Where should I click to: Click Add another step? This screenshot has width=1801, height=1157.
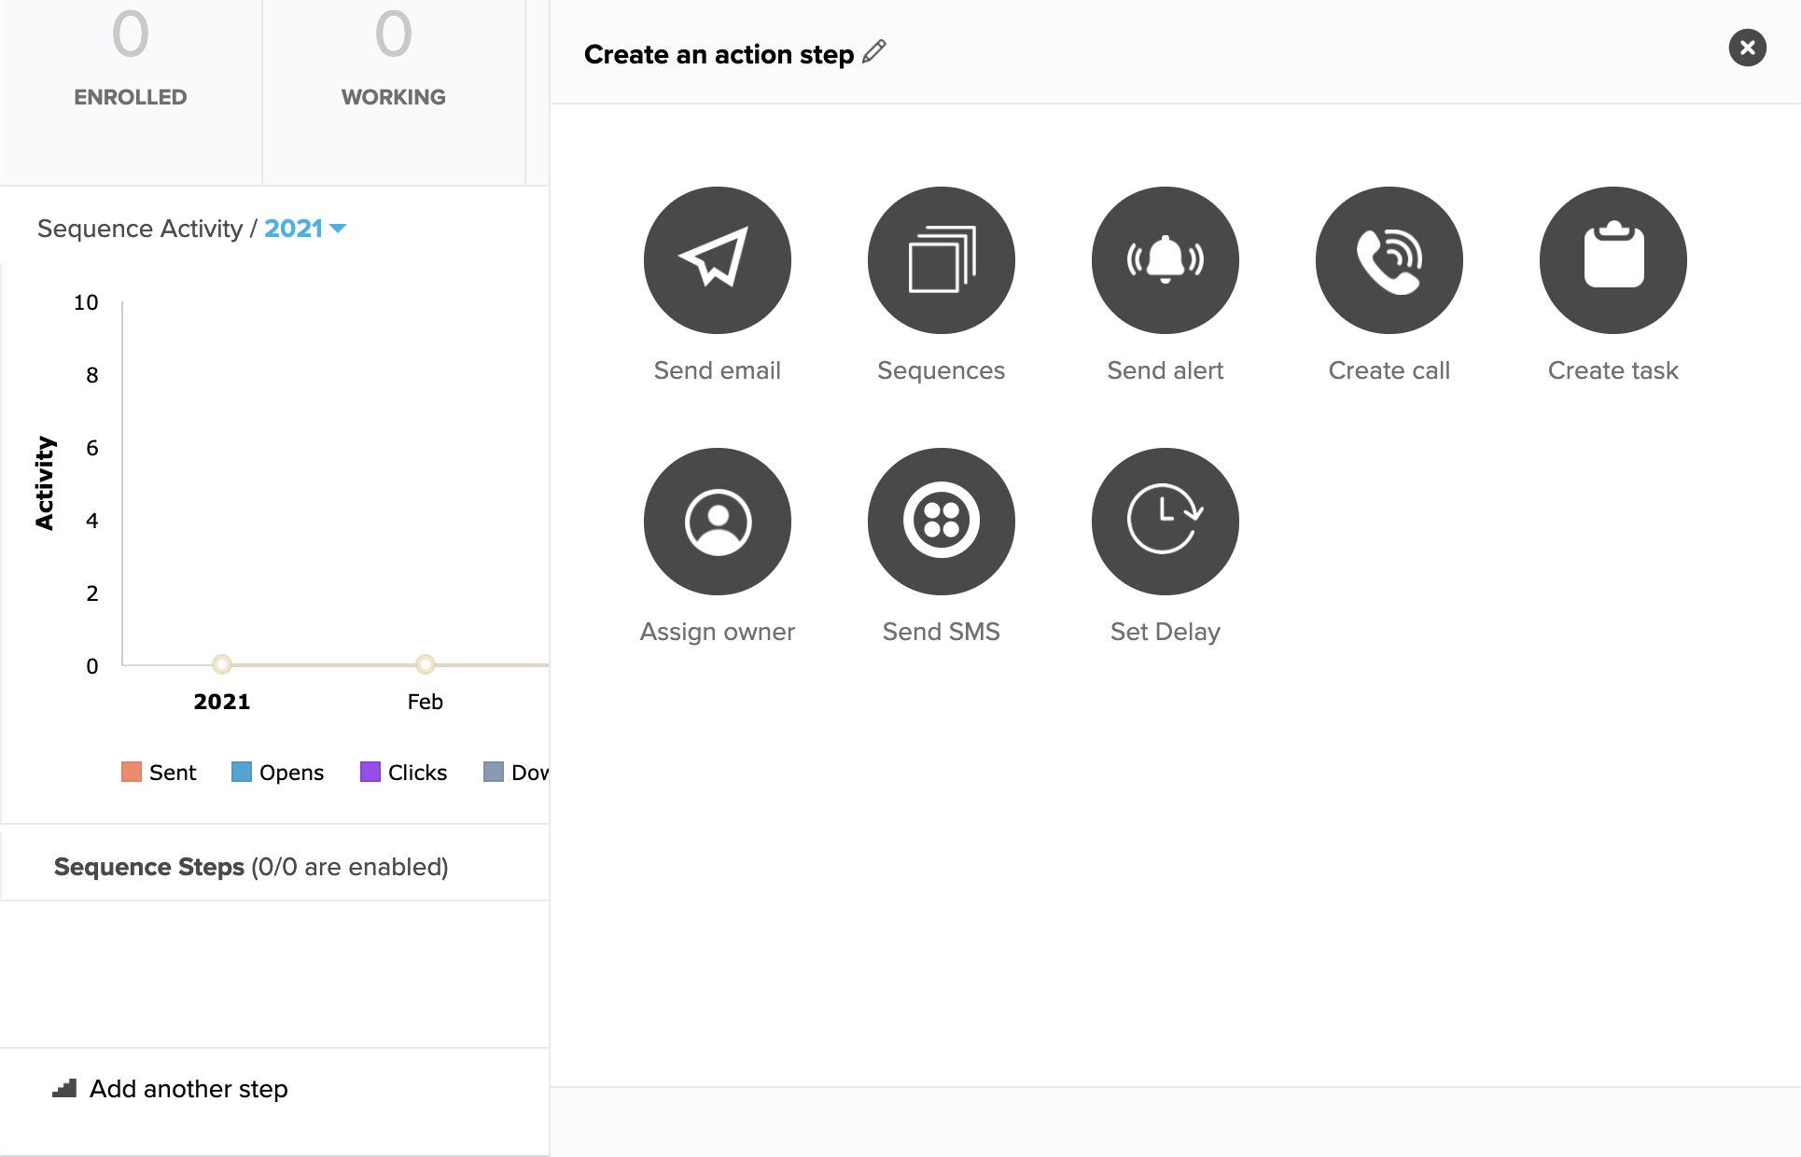point(188,1089)
